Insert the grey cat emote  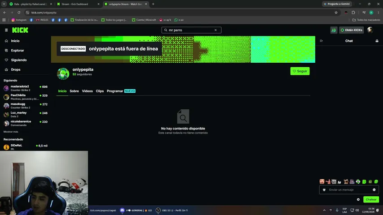(334, 181)
